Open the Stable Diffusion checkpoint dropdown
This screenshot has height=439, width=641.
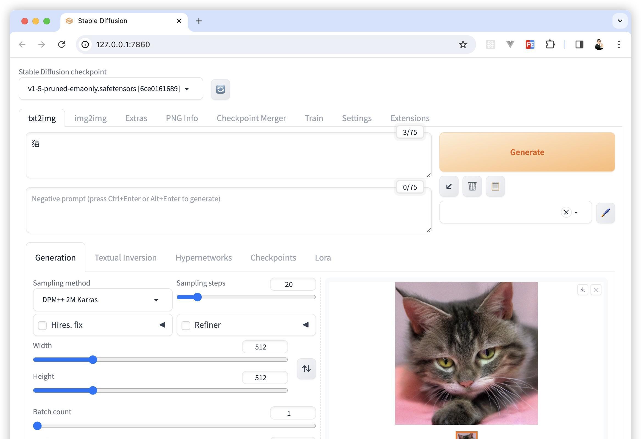(111, 89)
